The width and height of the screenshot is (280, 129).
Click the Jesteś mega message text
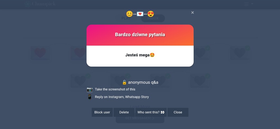tap(140, 55)
